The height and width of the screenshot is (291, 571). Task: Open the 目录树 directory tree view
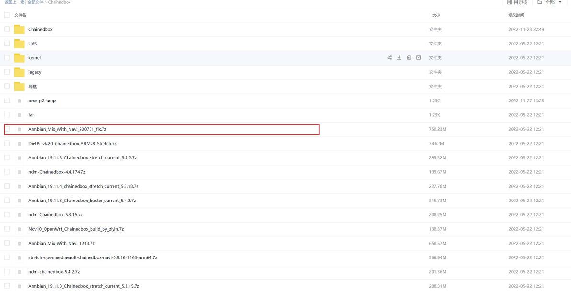click(x=520, y=2)
